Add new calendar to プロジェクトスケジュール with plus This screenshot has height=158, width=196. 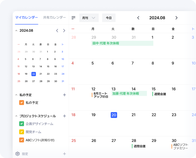pos(64,116)
